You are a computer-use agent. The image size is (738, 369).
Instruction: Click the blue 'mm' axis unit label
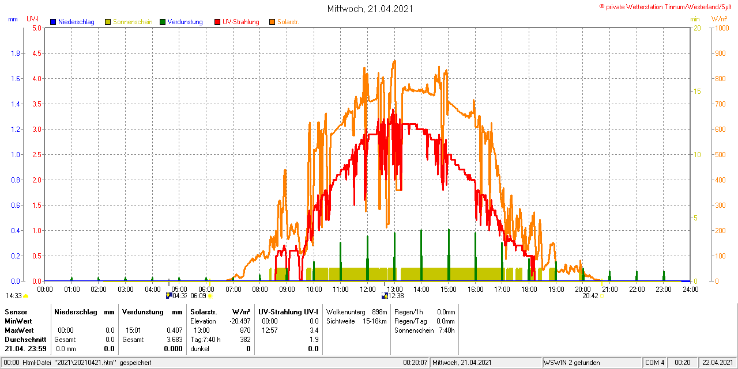[13, 19]
